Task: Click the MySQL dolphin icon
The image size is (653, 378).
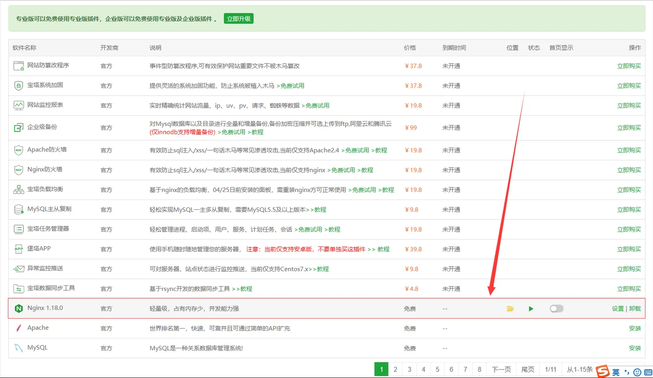Action: pos(19,348)
